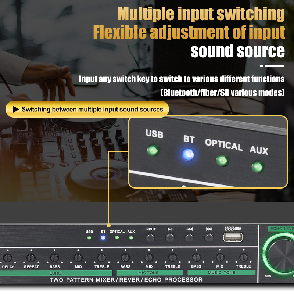Image resolution: width=294 pixels, height=294 pixels.
Task: Click the previous track button on the mixer
Action: coord(189,237)
